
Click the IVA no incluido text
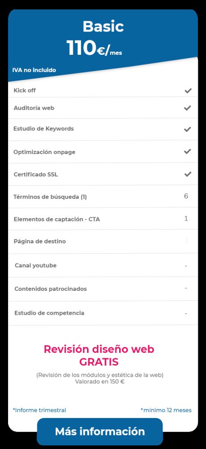pyautogui.click(x=34, y=70)
